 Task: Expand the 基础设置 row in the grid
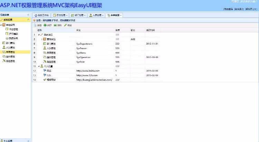tap(42, 39)
